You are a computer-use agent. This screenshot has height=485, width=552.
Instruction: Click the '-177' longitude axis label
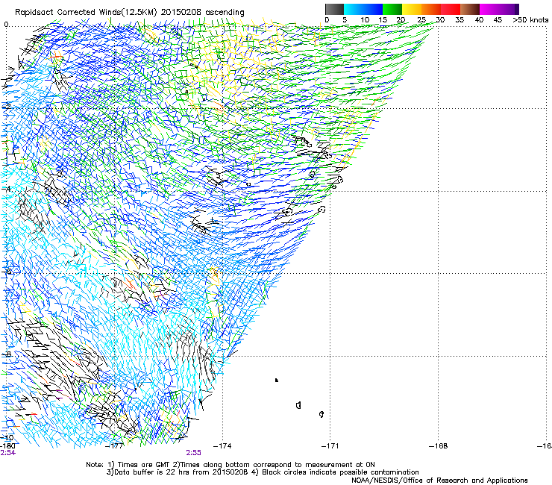coord(114,446)
